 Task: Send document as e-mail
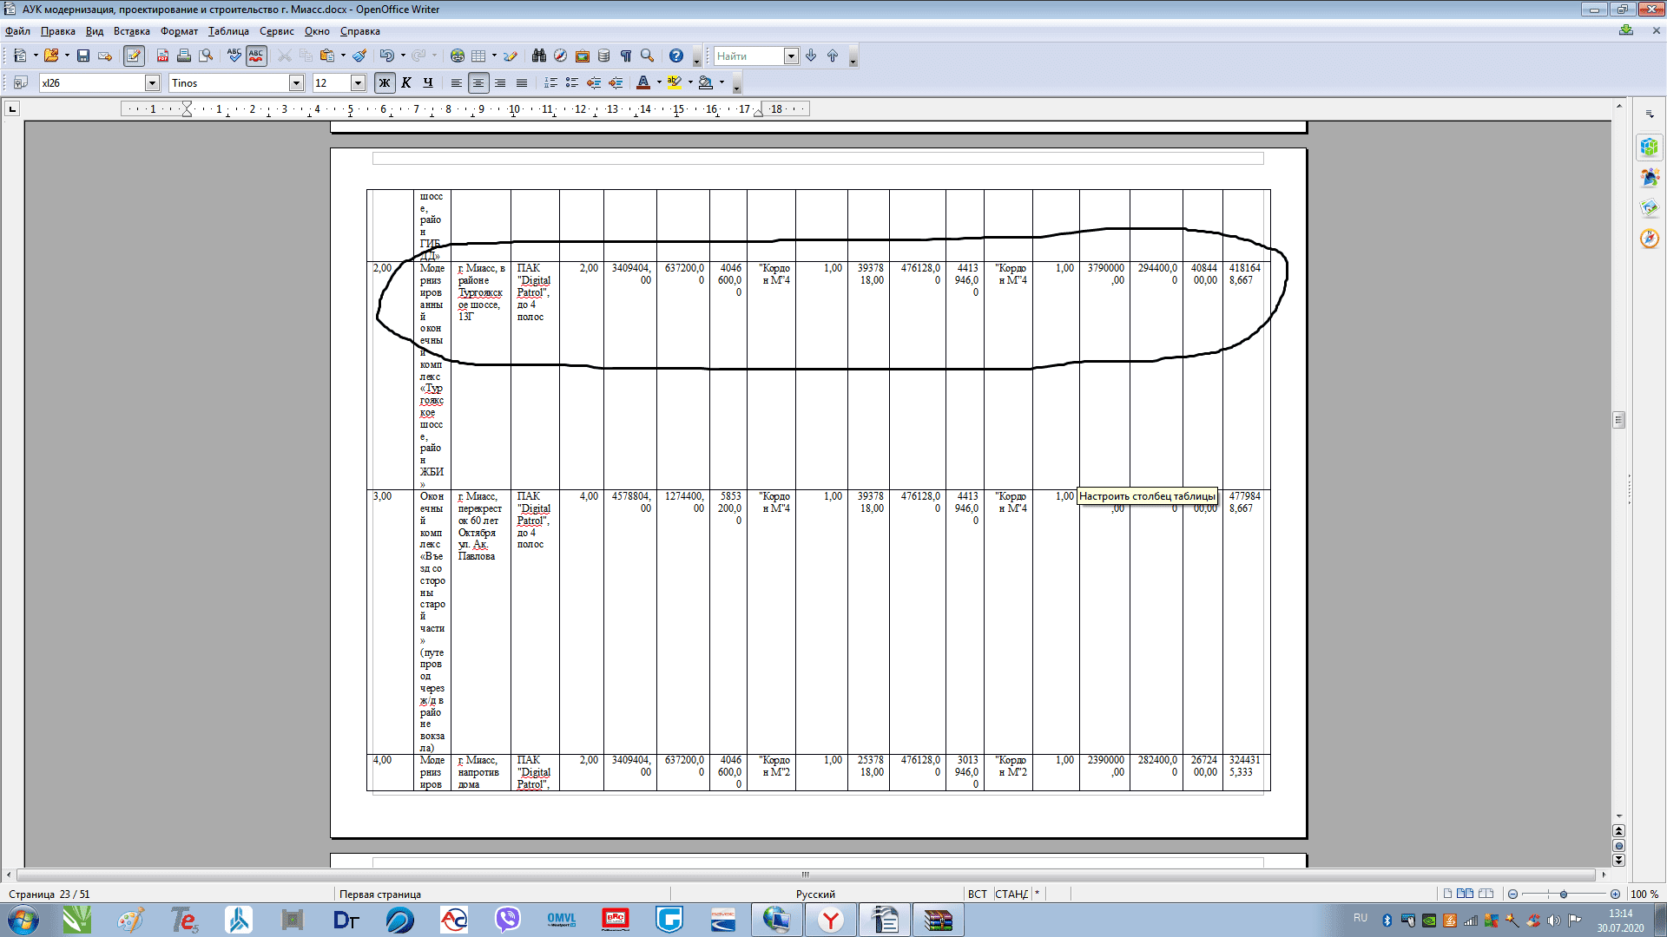(105, 56)
